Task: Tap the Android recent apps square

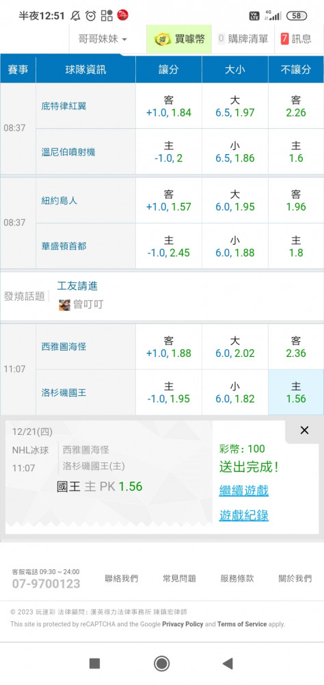Action: tap(94, 664)
